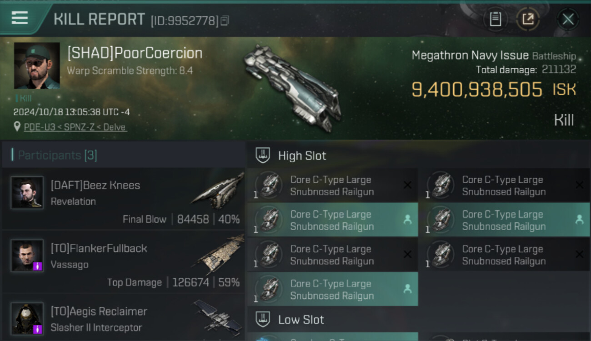Click the clipboard report icon
The image size is (591, 341).
pyautogui.click(x=495, y=19)
